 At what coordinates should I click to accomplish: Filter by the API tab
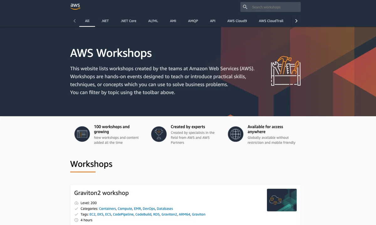click(213, 21)
